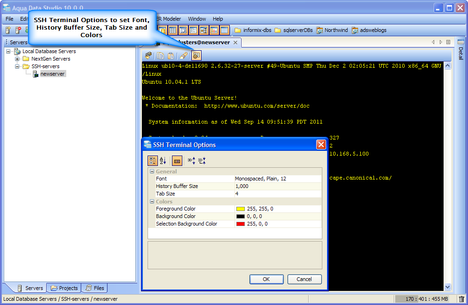Click the Register Server toolbar icon
Viewport: 468px width, 305px height.
pyautogui.click(x=8, y=30)
